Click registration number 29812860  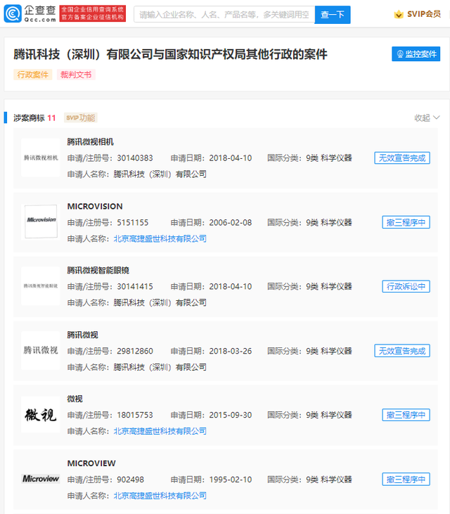[x=135, y=351]
